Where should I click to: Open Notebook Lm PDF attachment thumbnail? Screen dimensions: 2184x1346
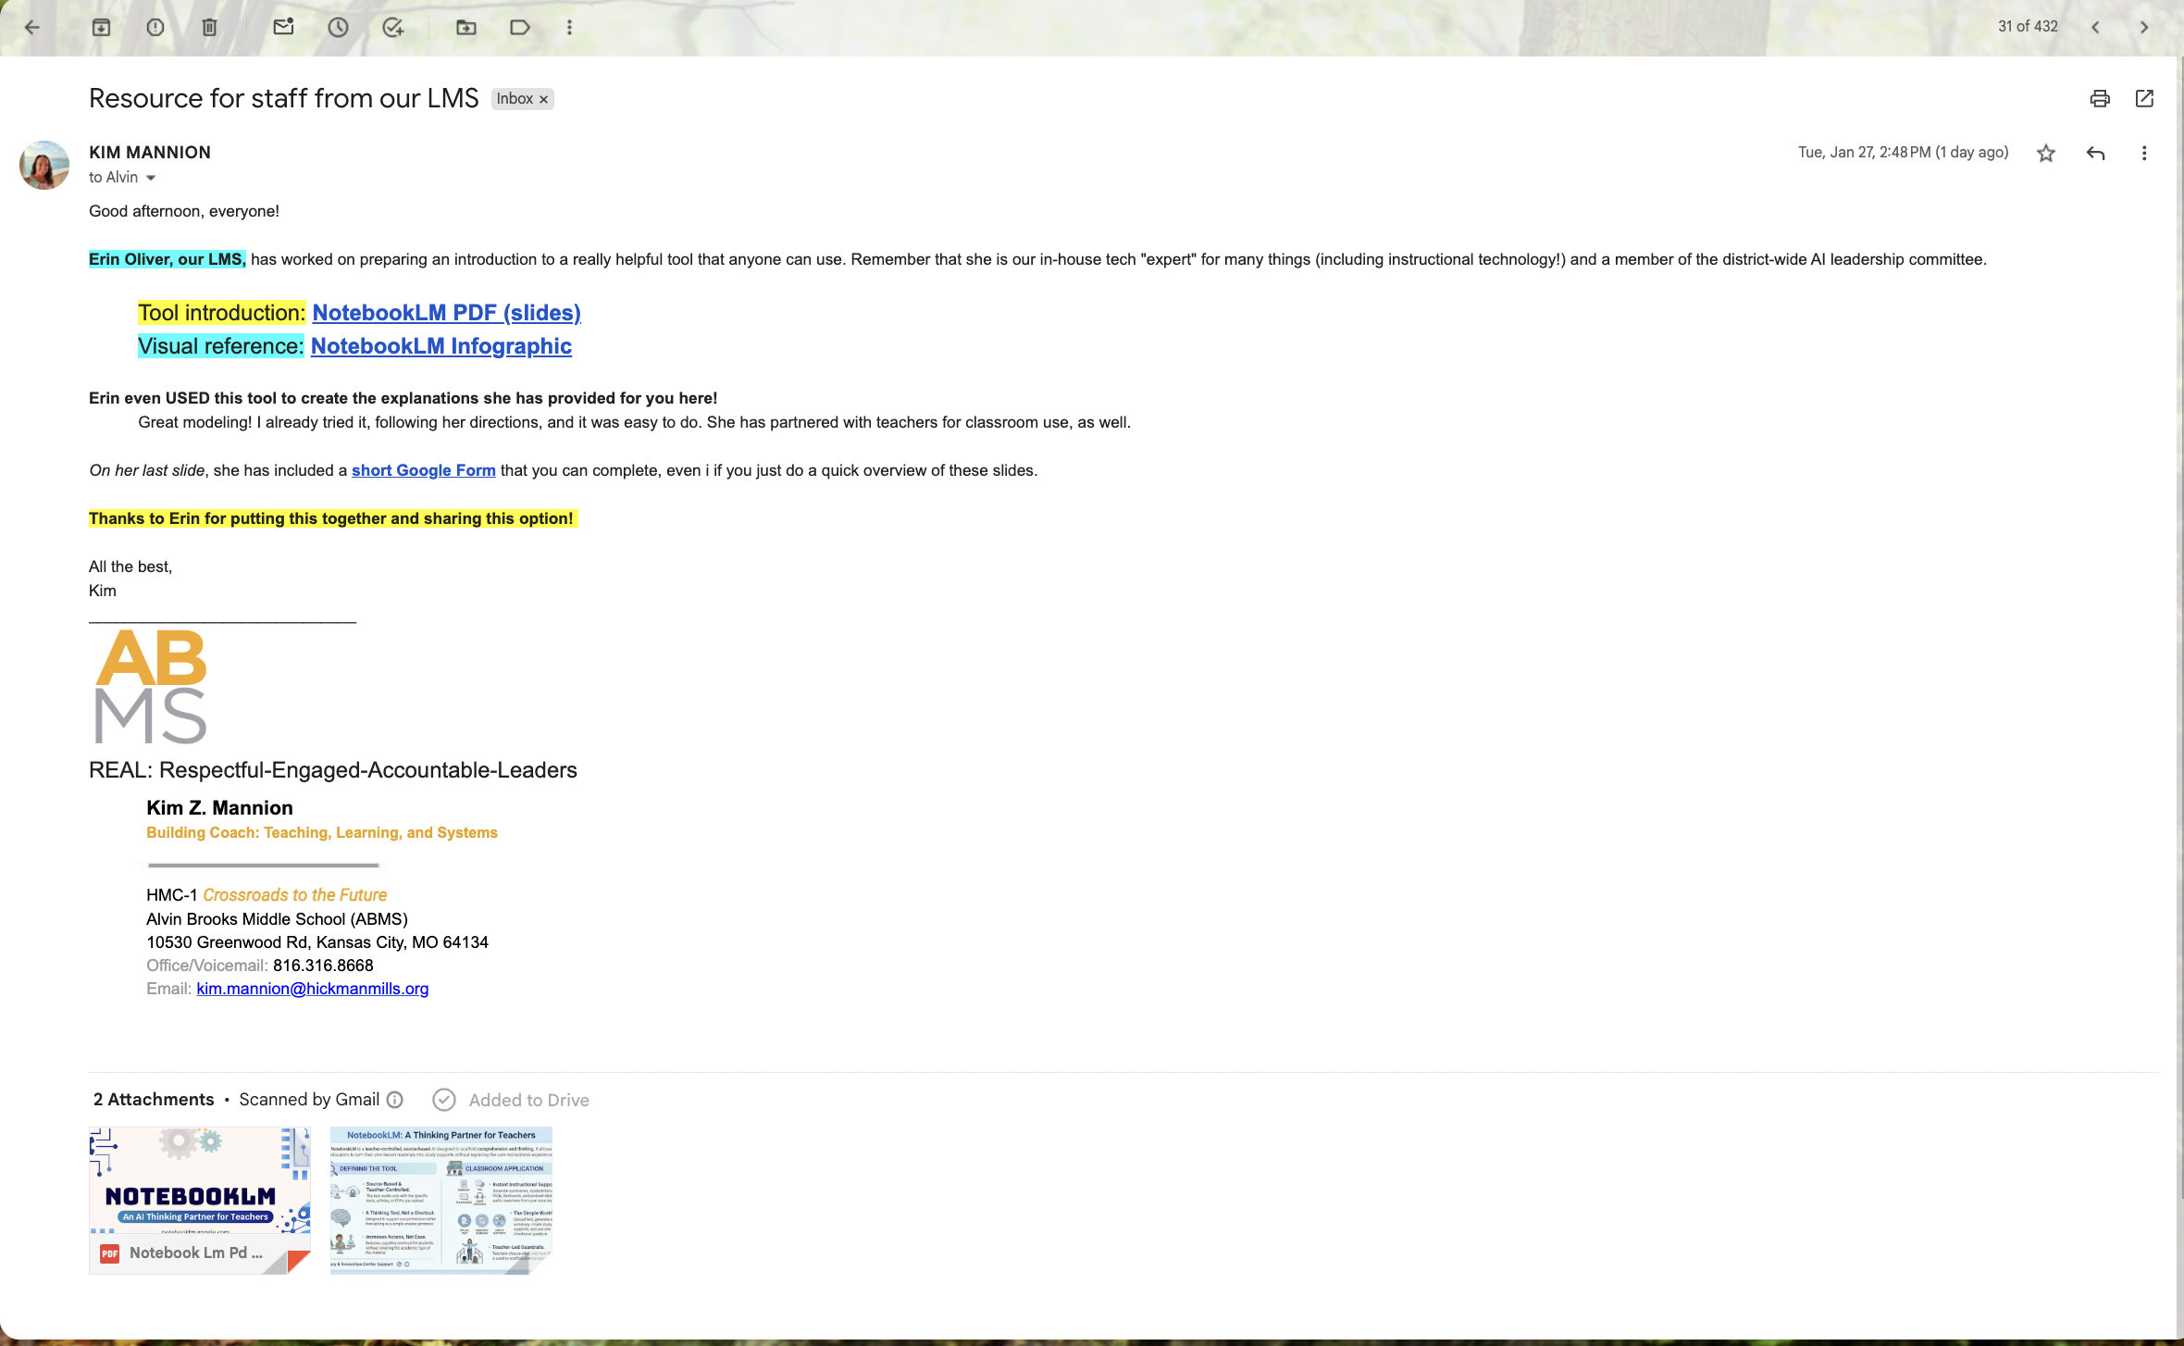[199, 1194]
